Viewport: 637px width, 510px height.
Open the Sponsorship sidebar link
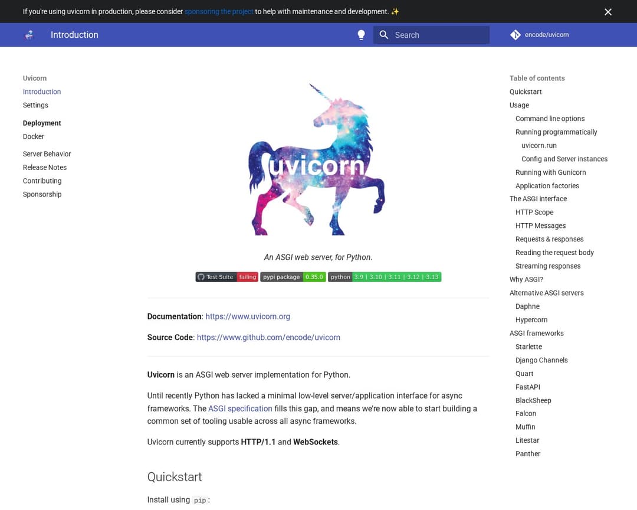coord(42,194)
